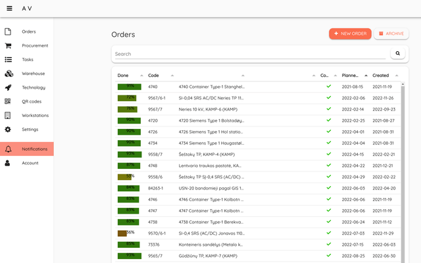Sort table by the Done column
The width and height of the screenshot is (421, 263).
123,76
